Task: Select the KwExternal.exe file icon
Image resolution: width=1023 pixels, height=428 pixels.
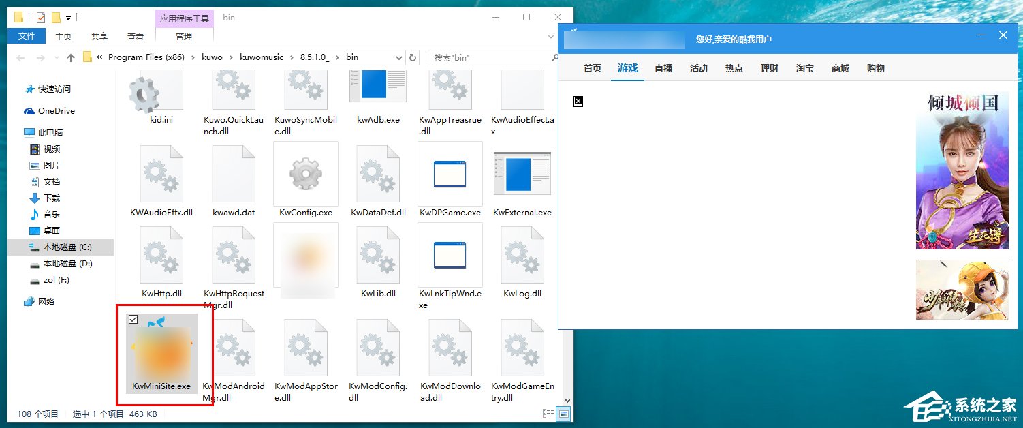Action: click(x=522, y=174)
